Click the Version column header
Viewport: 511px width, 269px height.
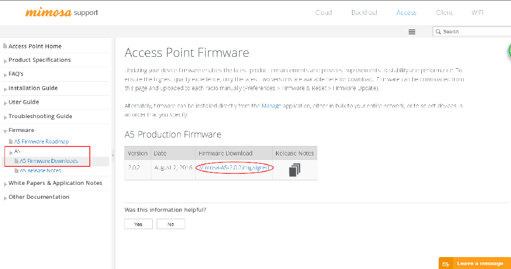pos(138,153)
